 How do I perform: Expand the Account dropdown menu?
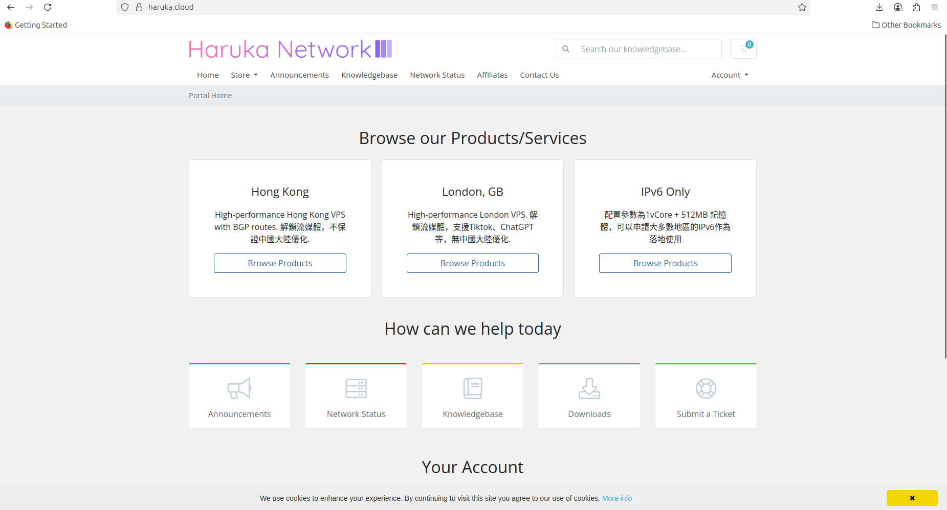point(730,75)
